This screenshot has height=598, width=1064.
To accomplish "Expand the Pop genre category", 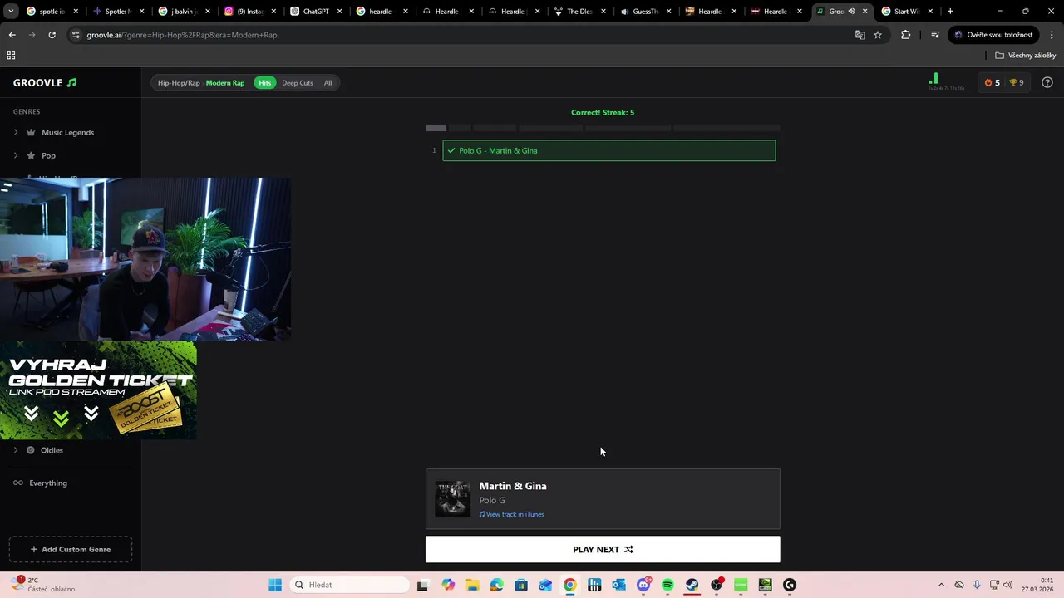I will (15, 155).
